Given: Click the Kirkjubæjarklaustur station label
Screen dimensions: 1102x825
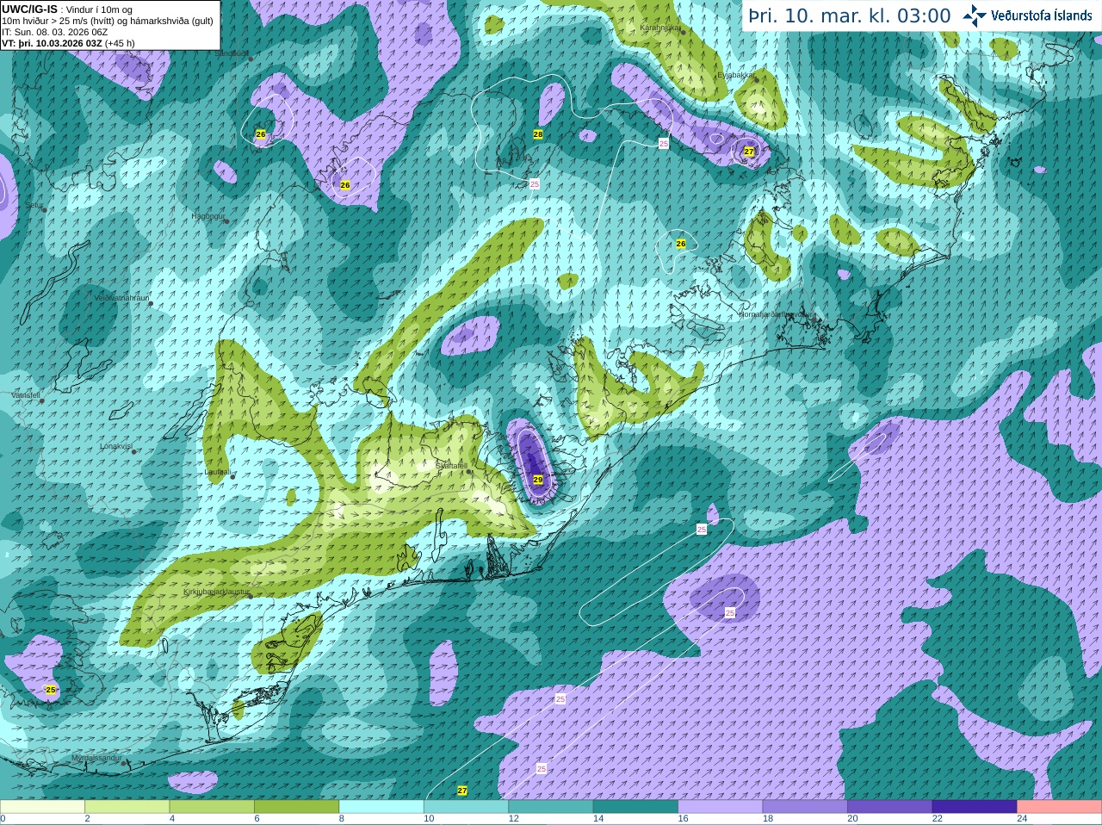Looking at the screenshot, I should (x=216, y=592).
